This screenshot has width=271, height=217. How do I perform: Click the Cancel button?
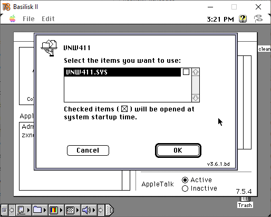(88, 150)
